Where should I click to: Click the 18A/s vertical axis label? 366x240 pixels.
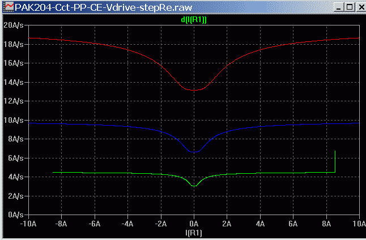tap(14, 44)
